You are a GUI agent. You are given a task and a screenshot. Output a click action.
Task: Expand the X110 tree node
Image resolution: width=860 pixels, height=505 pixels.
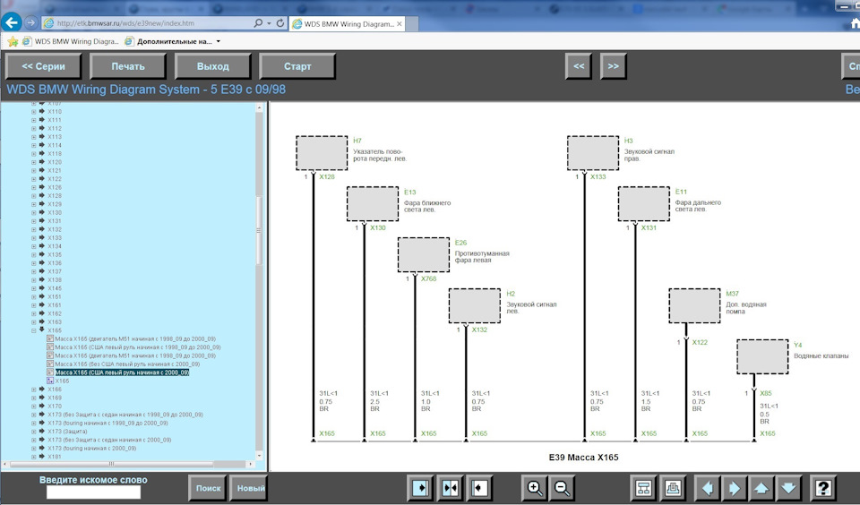tap(34, 111)
